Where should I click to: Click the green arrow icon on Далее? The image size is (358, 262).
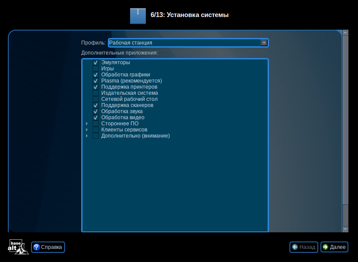pyautogui.click(x=325, y=247)
